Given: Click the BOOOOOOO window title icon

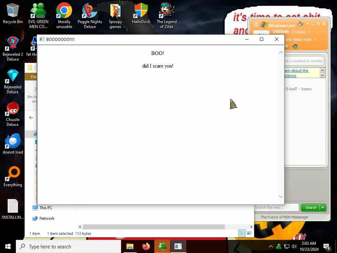Looking at the screenshot, I should point(42,39).
